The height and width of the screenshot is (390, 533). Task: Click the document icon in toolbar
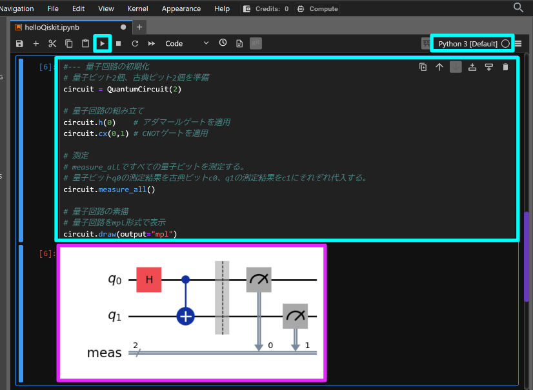click(x=239, y=43)
